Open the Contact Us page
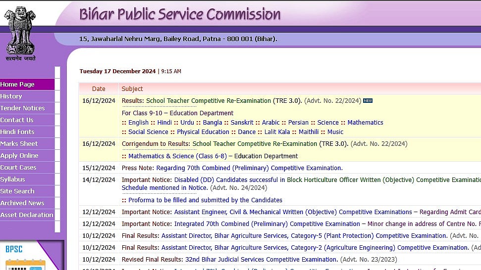 [x=17, y=120]
